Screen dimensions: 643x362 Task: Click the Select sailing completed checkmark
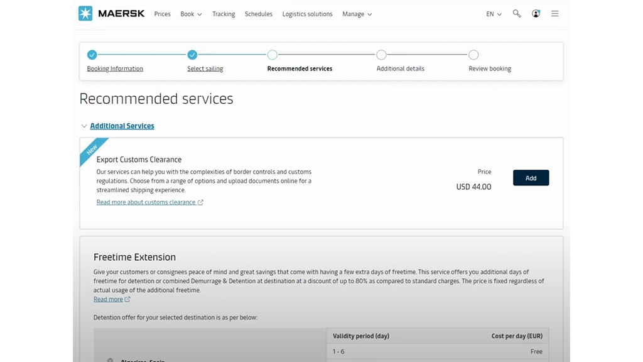192,55
